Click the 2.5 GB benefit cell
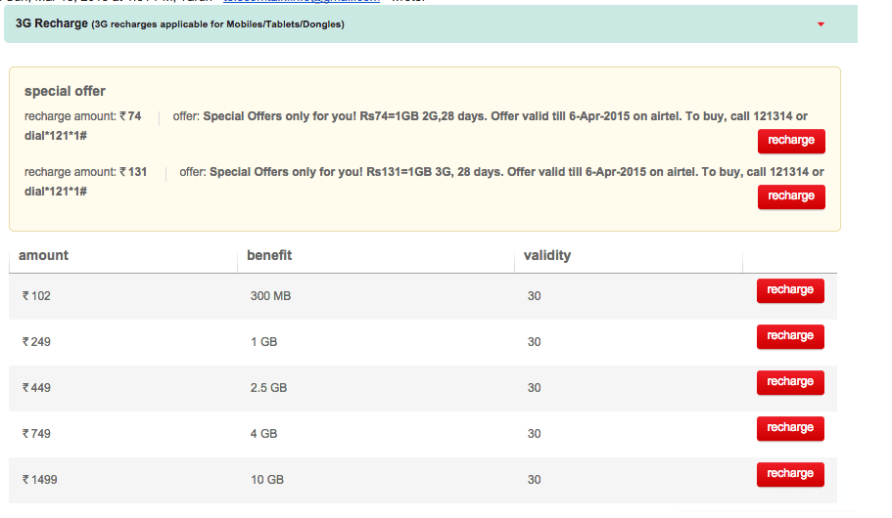Screen dimensions: 892x518 (x=268, y=388)
